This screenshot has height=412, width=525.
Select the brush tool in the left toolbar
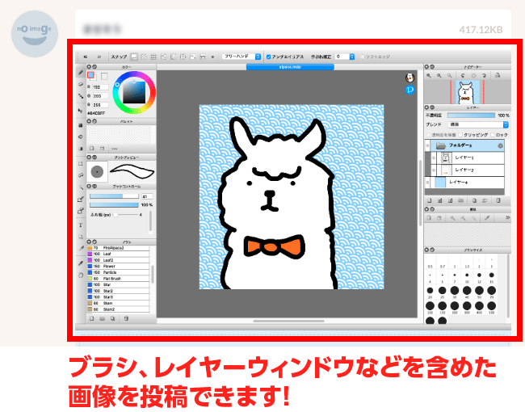pyautogui.click(x=81, y=73)
